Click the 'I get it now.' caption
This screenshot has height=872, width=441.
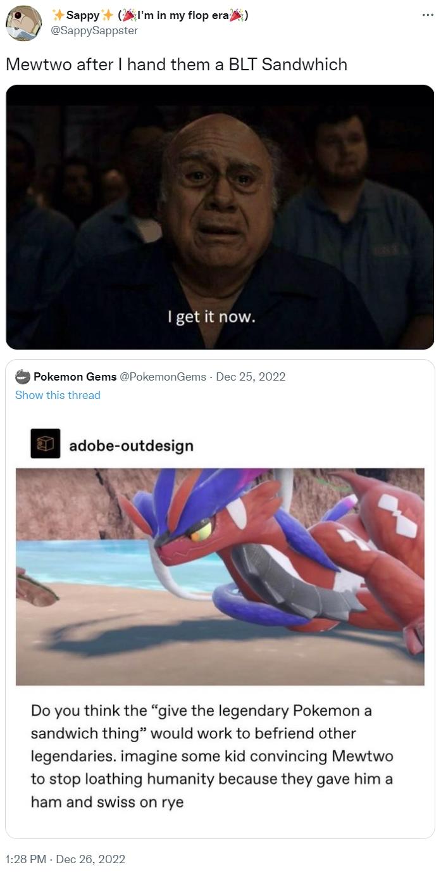(212, 316)
